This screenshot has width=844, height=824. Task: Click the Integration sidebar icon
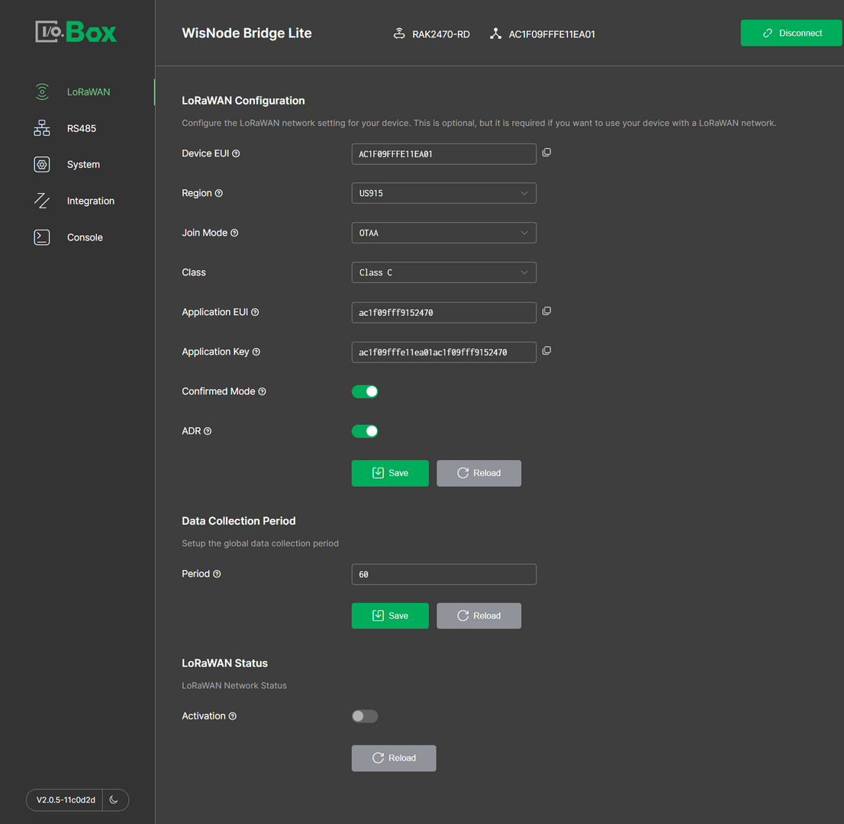coord(42,201)
